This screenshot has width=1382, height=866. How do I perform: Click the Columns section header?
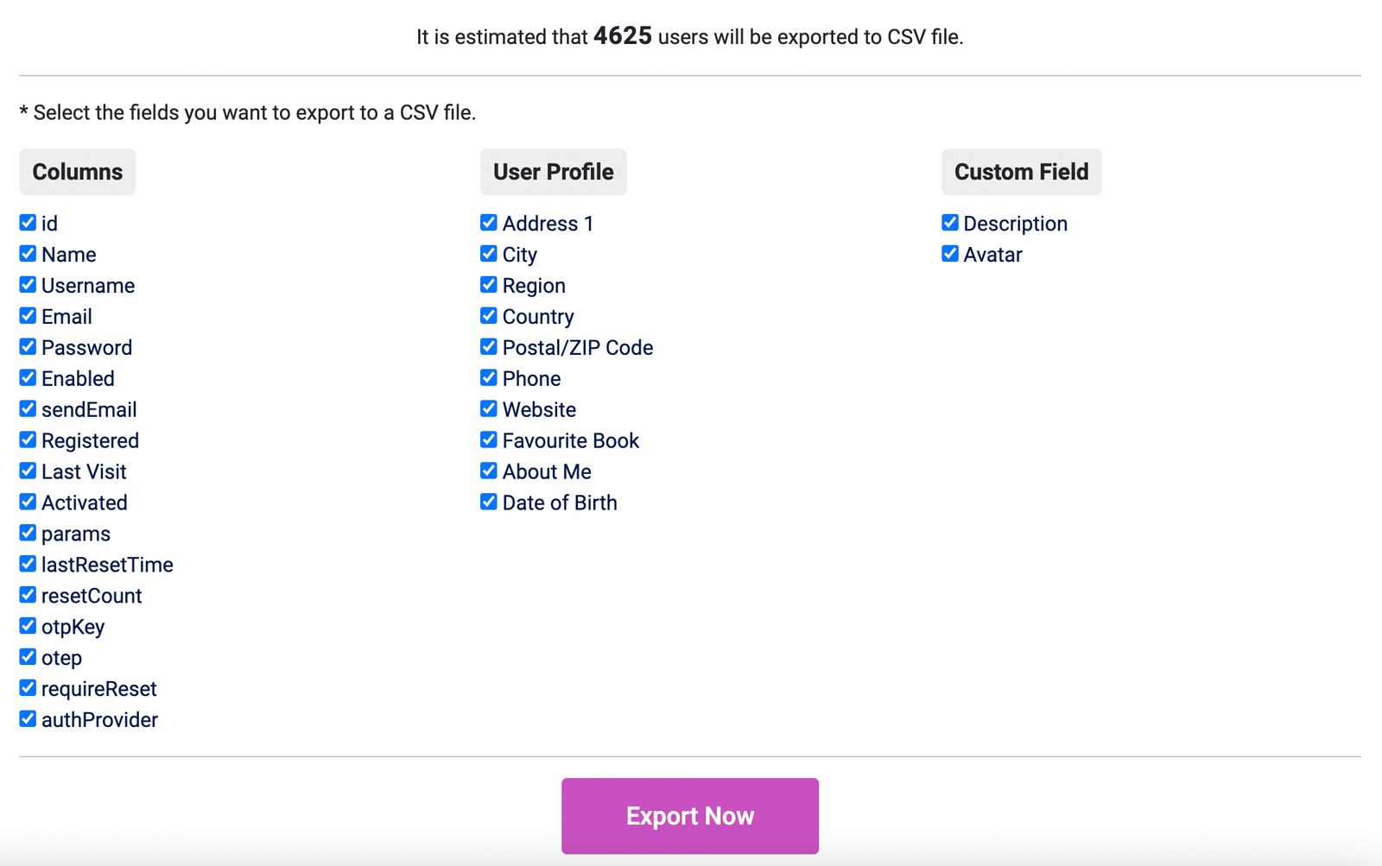77,171
